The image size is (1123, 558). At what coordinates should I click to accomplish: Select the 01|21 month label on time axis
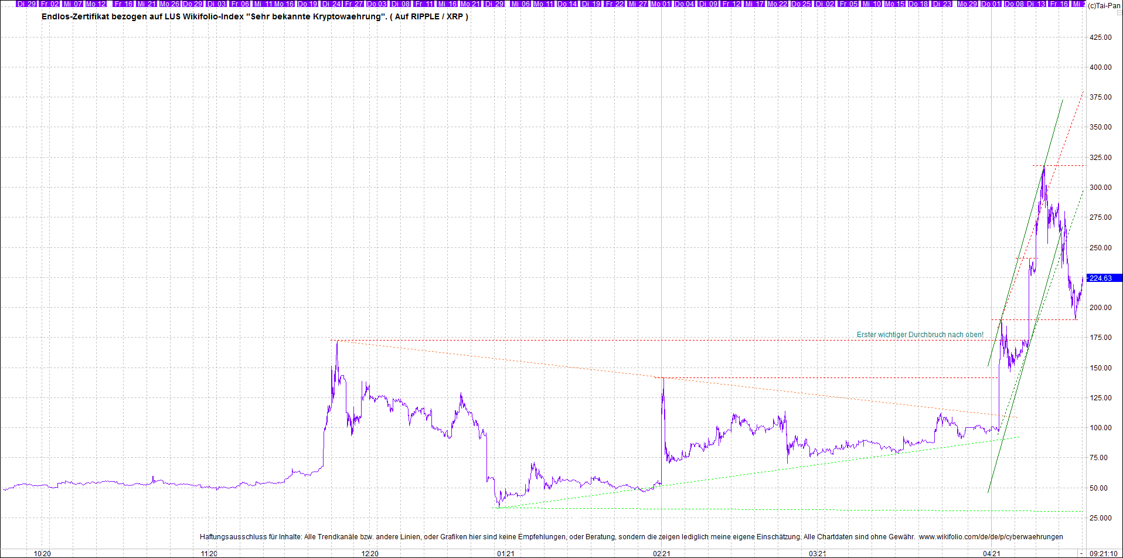tap(506, 553)
